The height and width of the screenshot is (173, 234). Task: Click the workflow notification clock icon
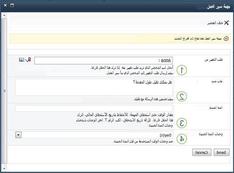click(226, 39)
